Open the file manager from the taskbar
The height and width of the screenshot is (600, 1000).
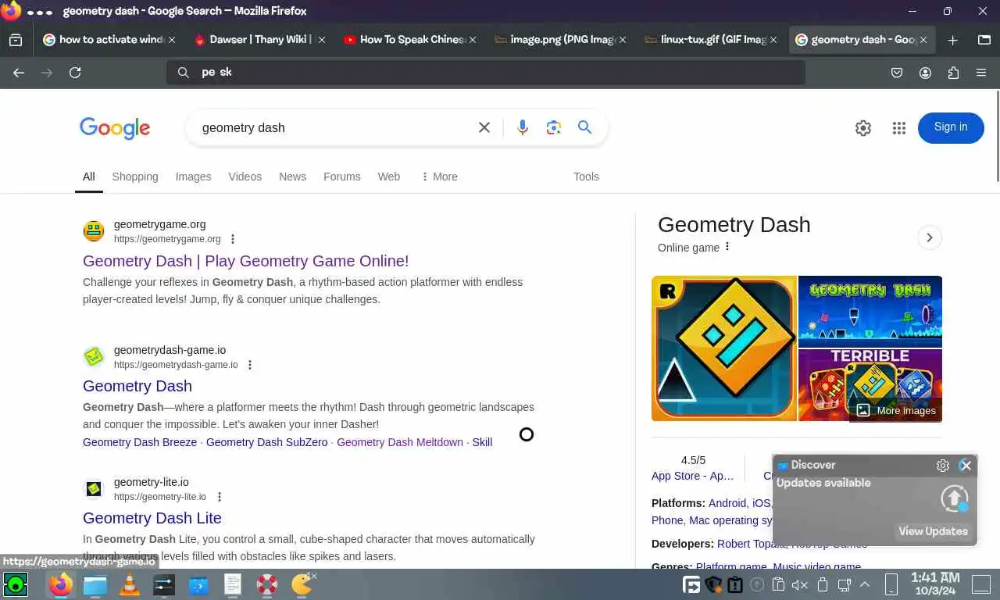95,584
